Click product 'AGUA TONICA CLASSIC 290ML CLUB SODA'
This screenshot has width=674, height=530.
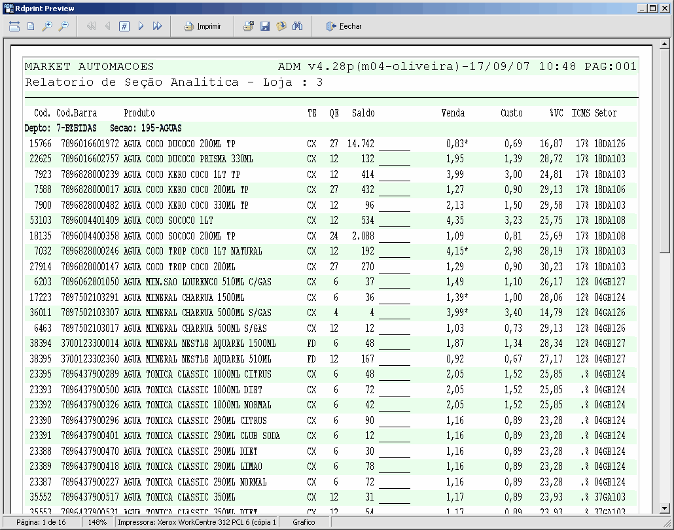pos(202,435)
